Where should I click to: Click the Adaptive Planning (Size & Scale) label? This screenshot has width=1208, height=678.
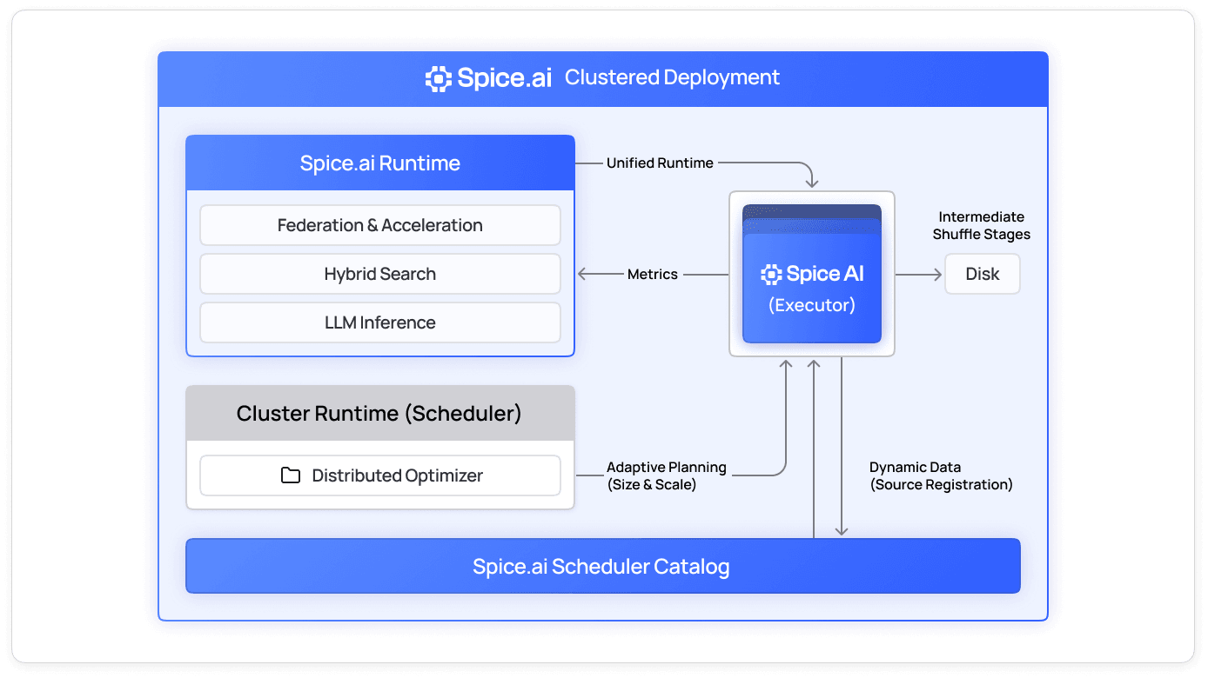coord(666,475)
